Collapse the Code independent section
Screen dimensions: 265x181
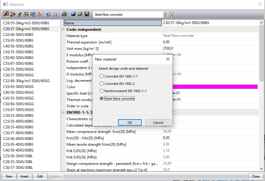[63, 30]
